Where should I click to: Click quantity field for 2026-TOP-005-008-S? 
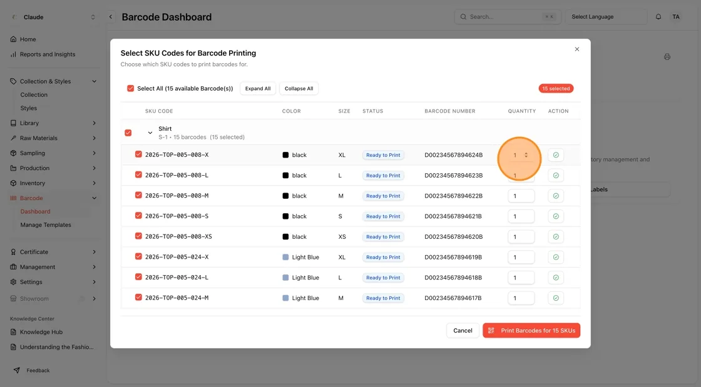coord(521,216)
